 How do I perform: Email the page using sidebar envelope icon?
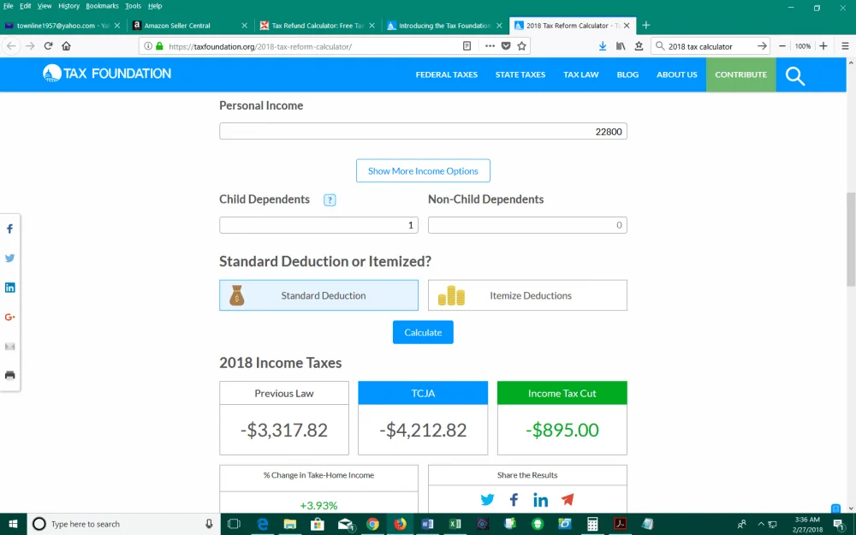point(9,346)
